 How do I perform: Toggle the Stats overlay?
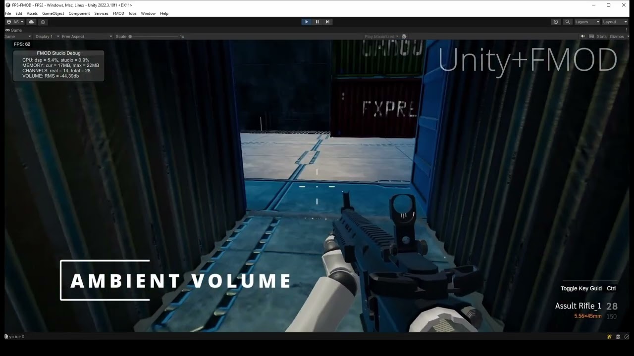pos(602,37)
